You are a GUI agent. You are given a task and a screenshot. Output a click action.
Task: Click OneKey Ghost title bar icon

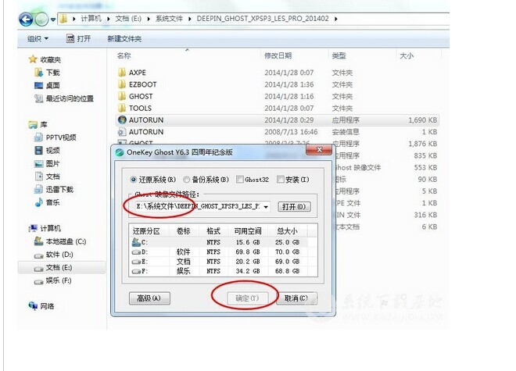pyautogui.click(x=120, y=152)
